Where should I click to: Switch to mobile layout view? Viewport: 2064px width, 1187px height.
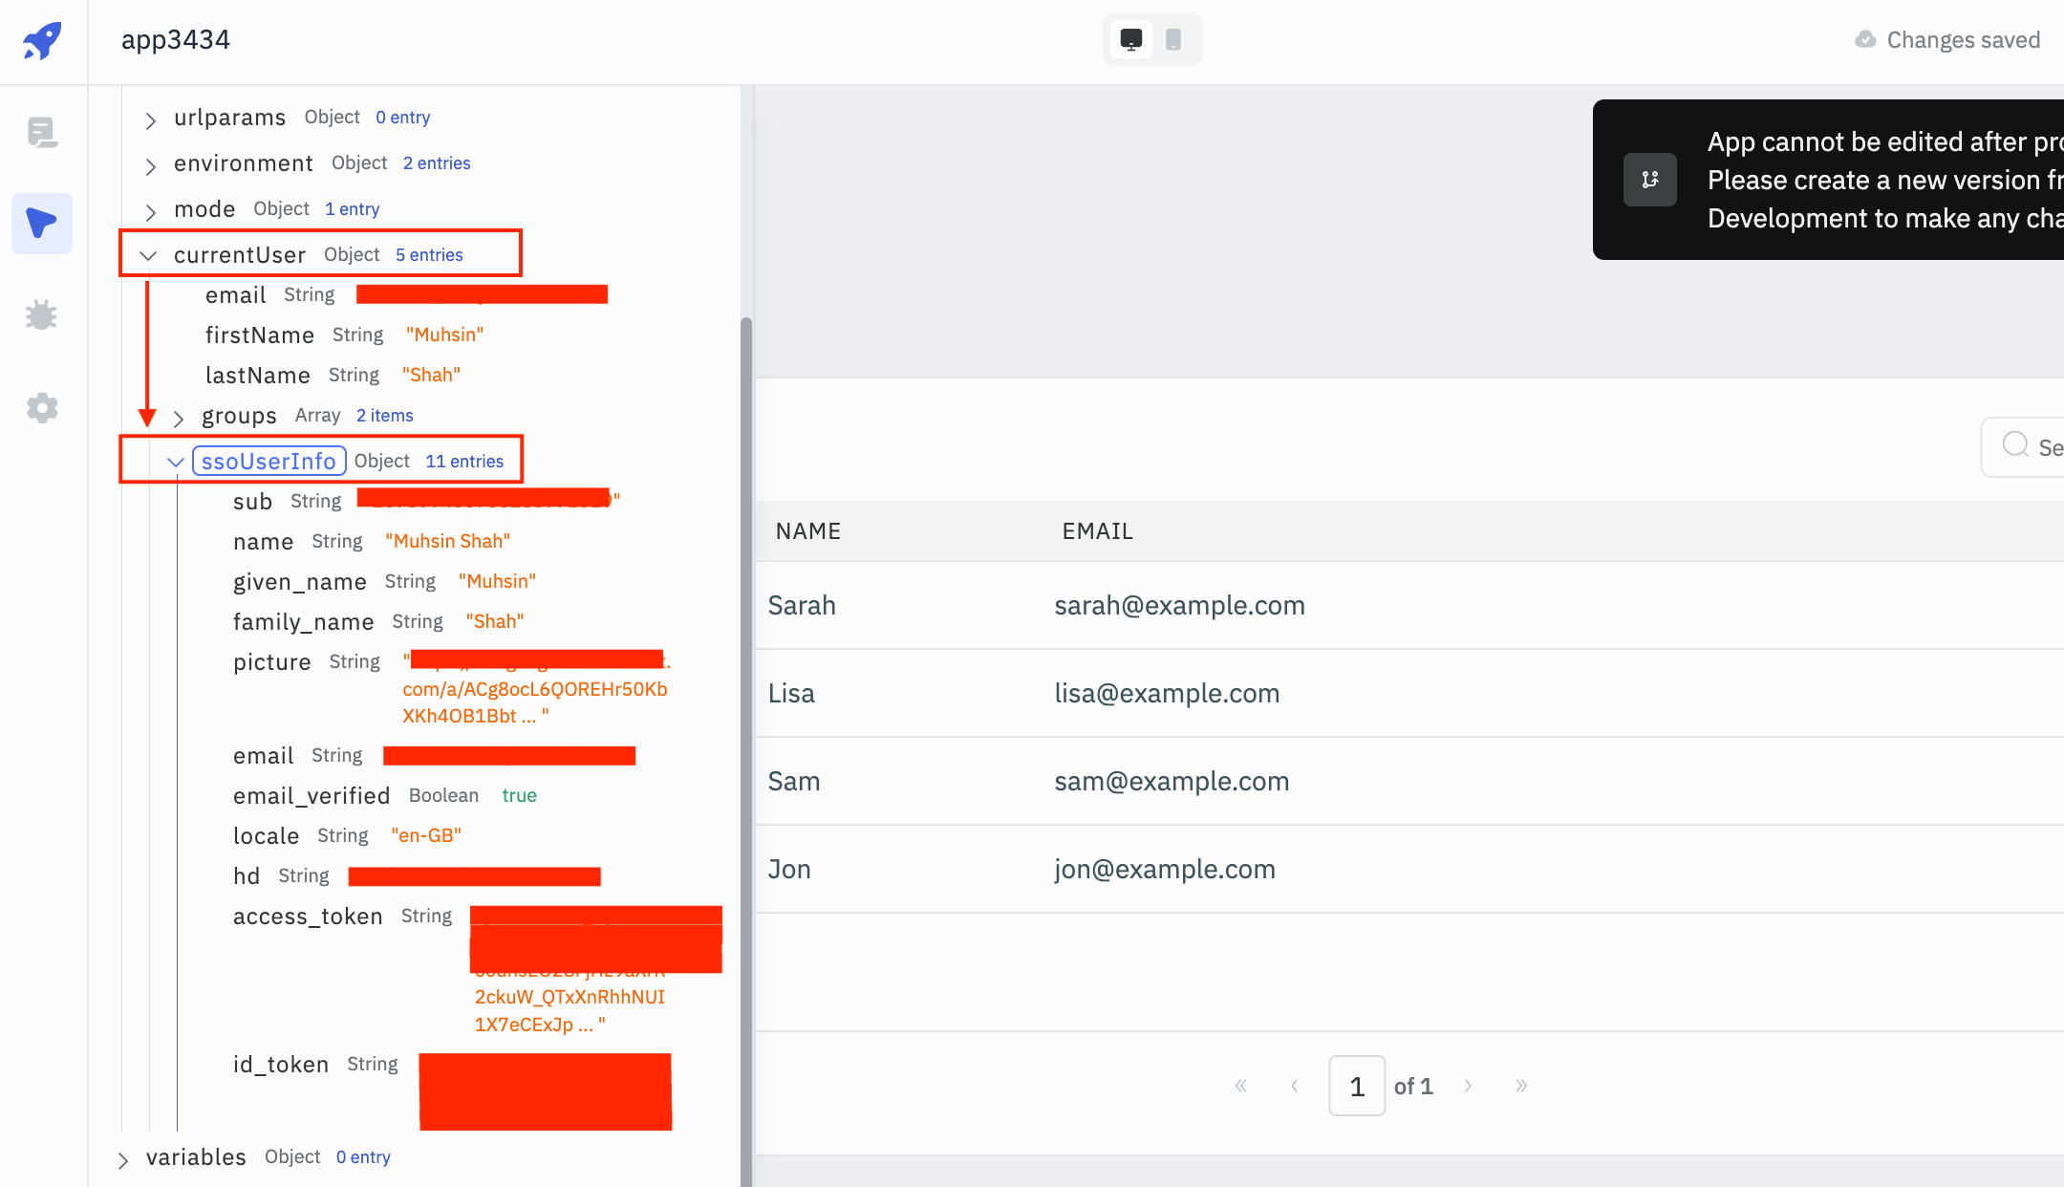pos(1173,40)
